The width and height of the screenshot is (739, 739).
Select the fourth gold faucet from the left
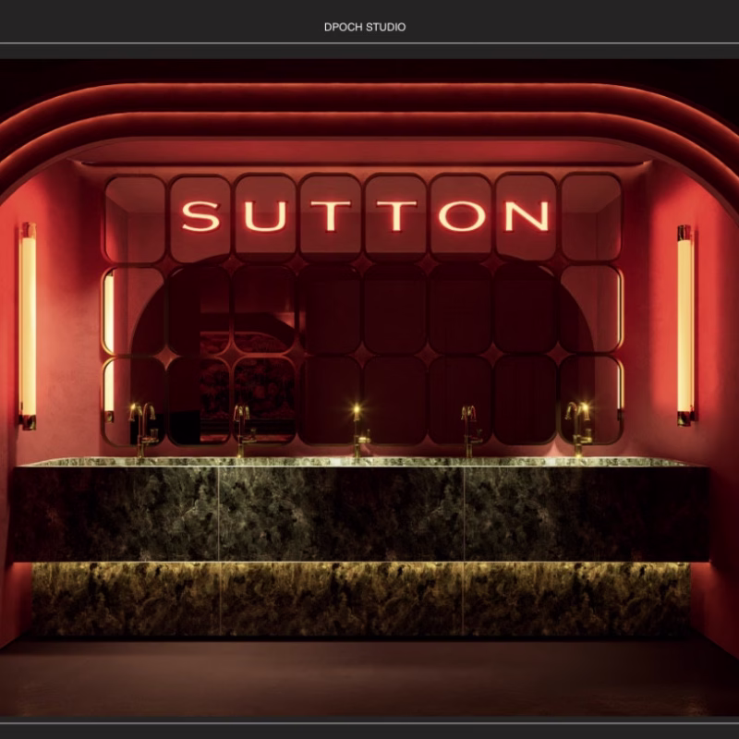point(469,430)
